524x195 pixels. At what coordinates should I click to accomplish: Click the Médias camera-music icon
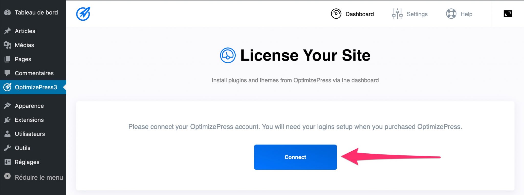click(8, 45)
